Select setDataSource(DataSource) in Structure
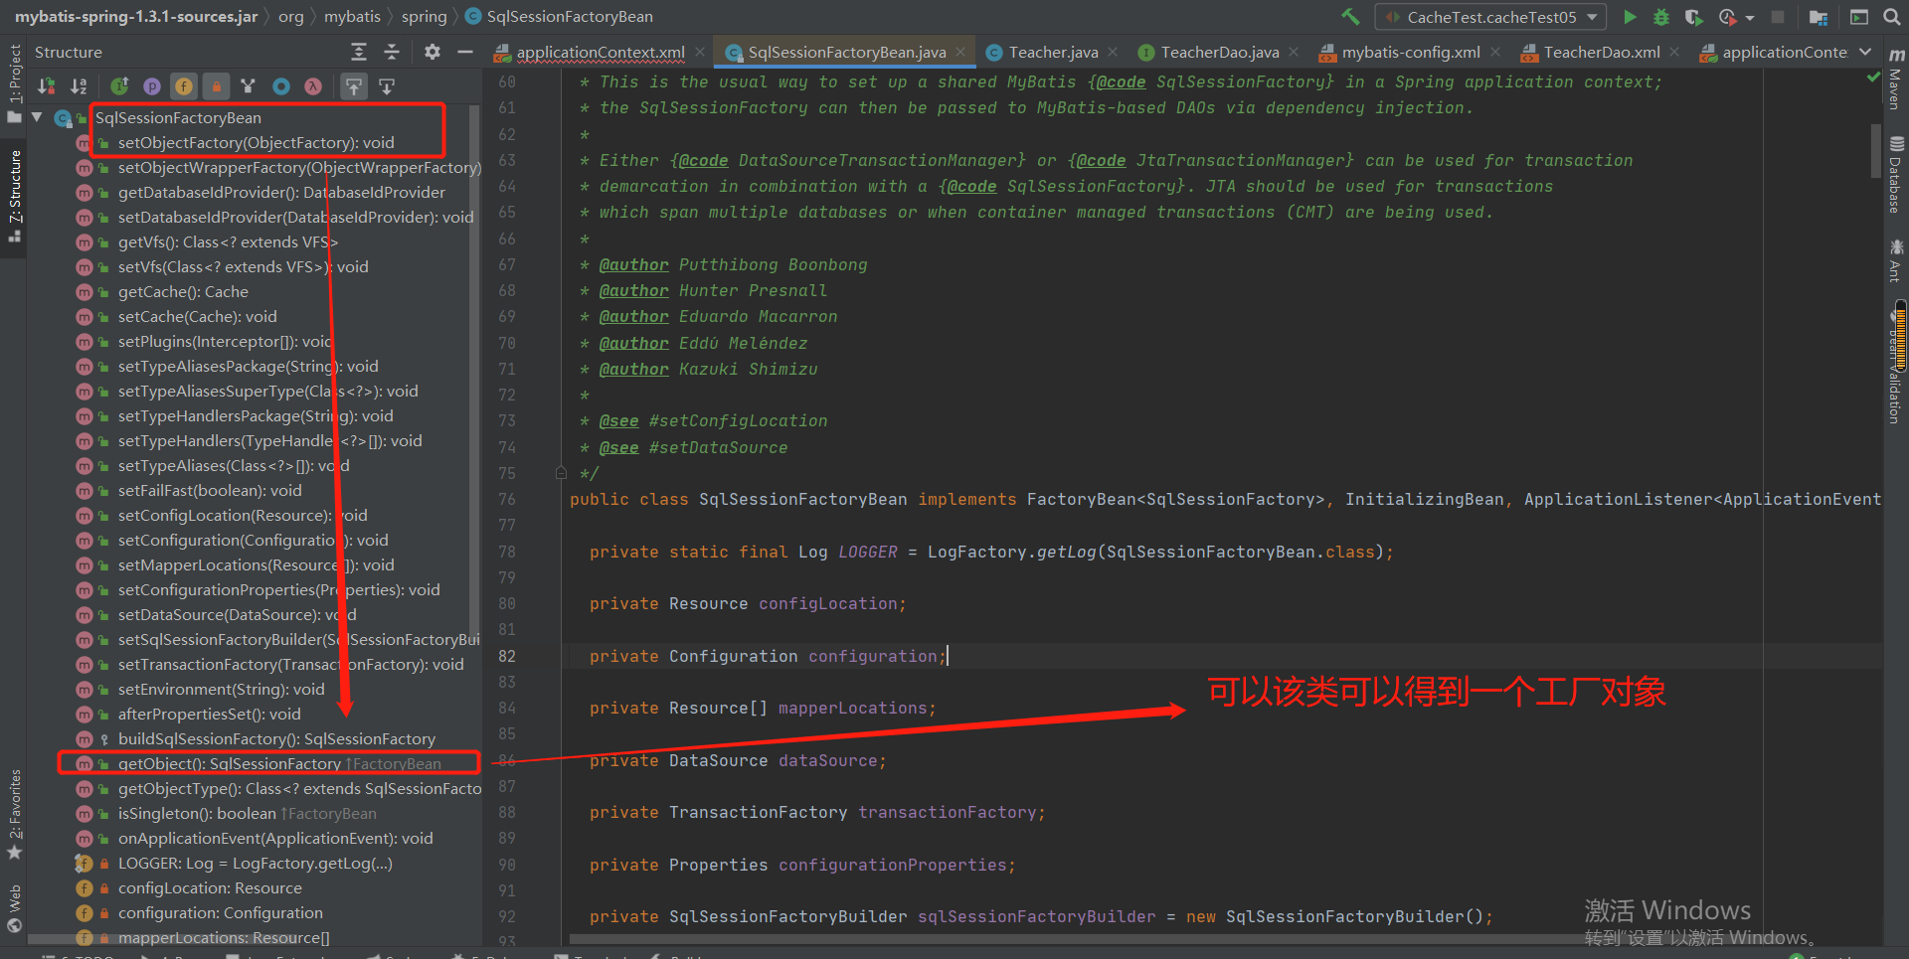This screenshot has width=1909, height=959. click(237, 614)
